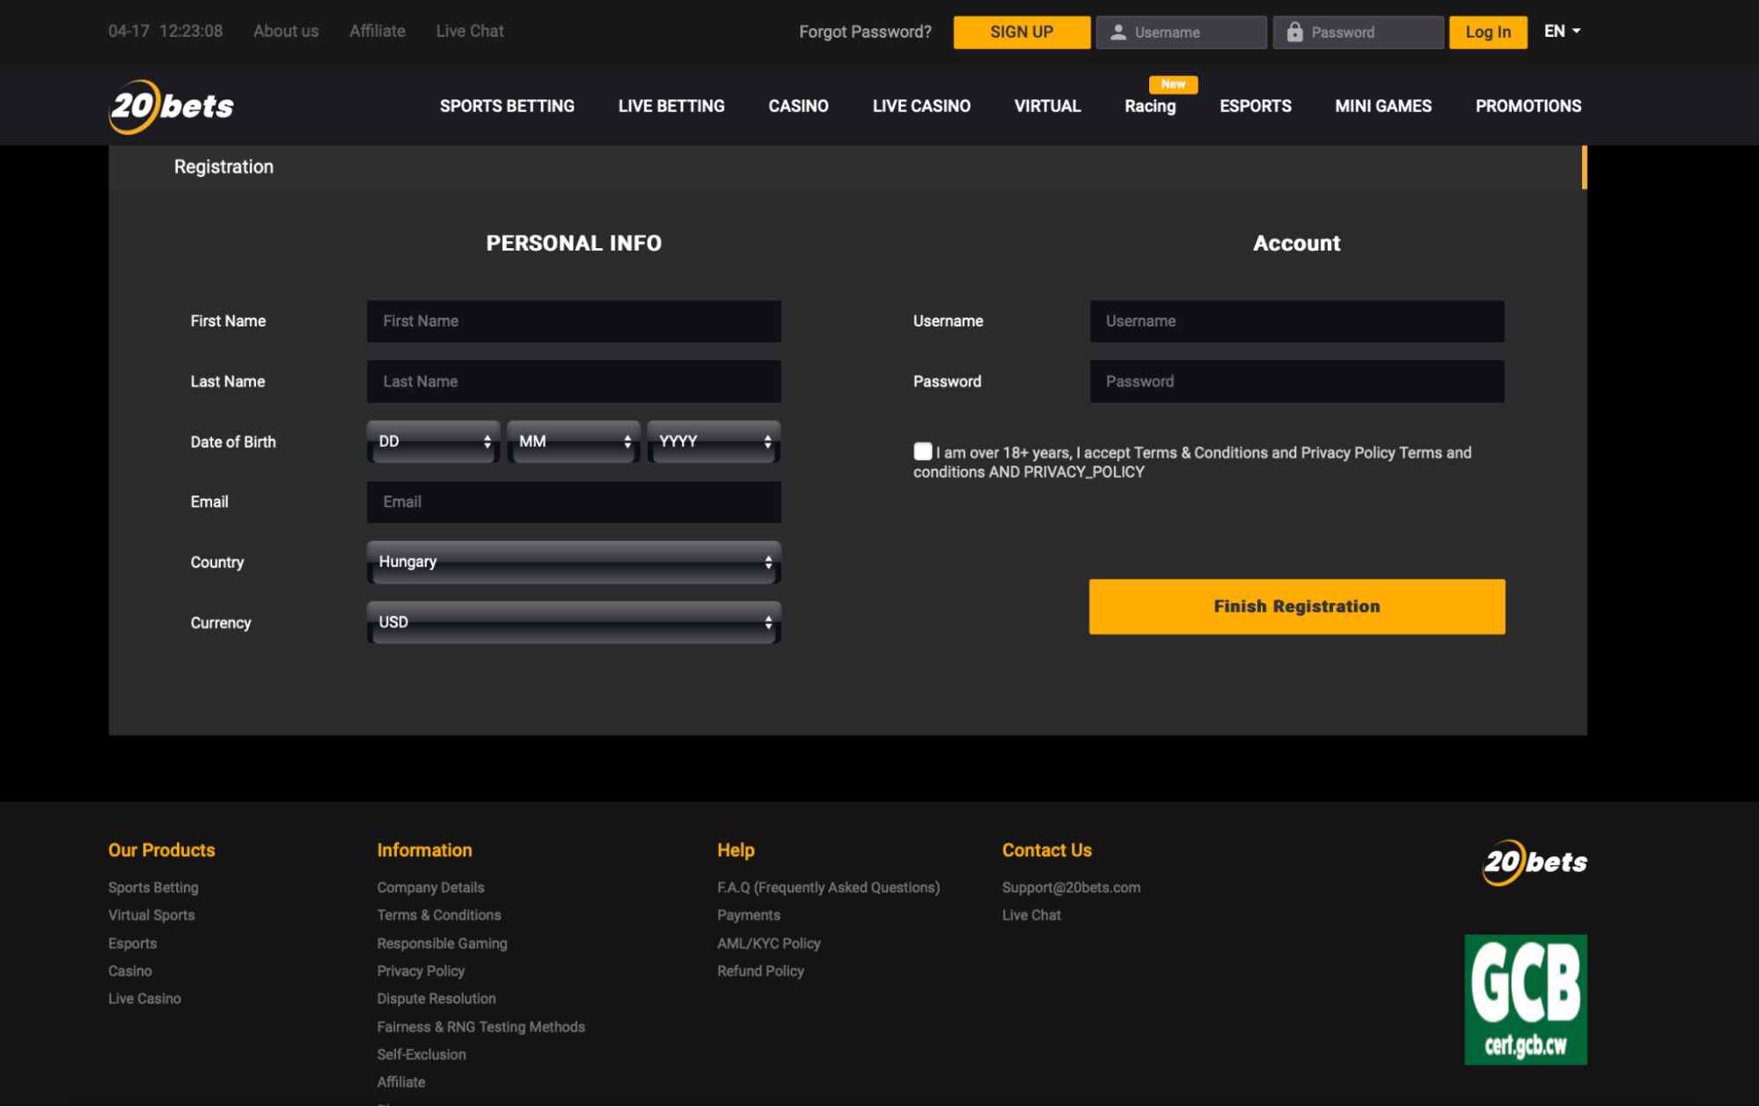Open the Affiliate link in the footer
The height and width of the screenshot is (1107, 1759).
point(401,1082)
